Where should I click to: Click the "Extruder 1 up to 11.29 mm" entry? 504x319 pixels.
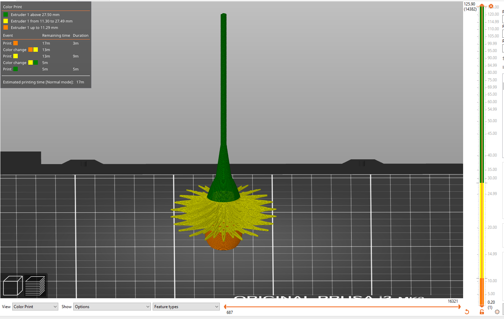pyautogui.click(x=34, y=28)
